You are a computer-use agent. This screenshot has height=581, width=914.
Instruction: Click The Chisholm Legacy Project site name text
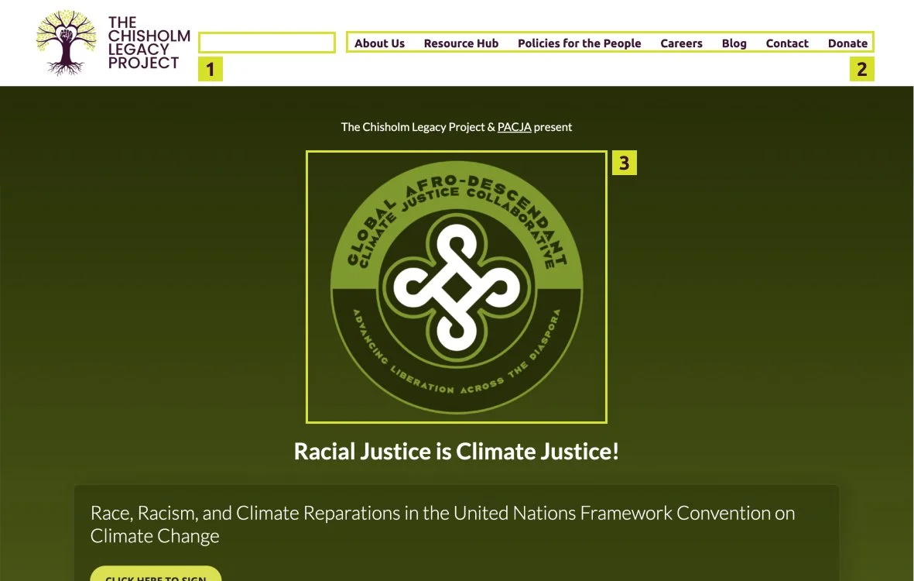coord(149,43)
